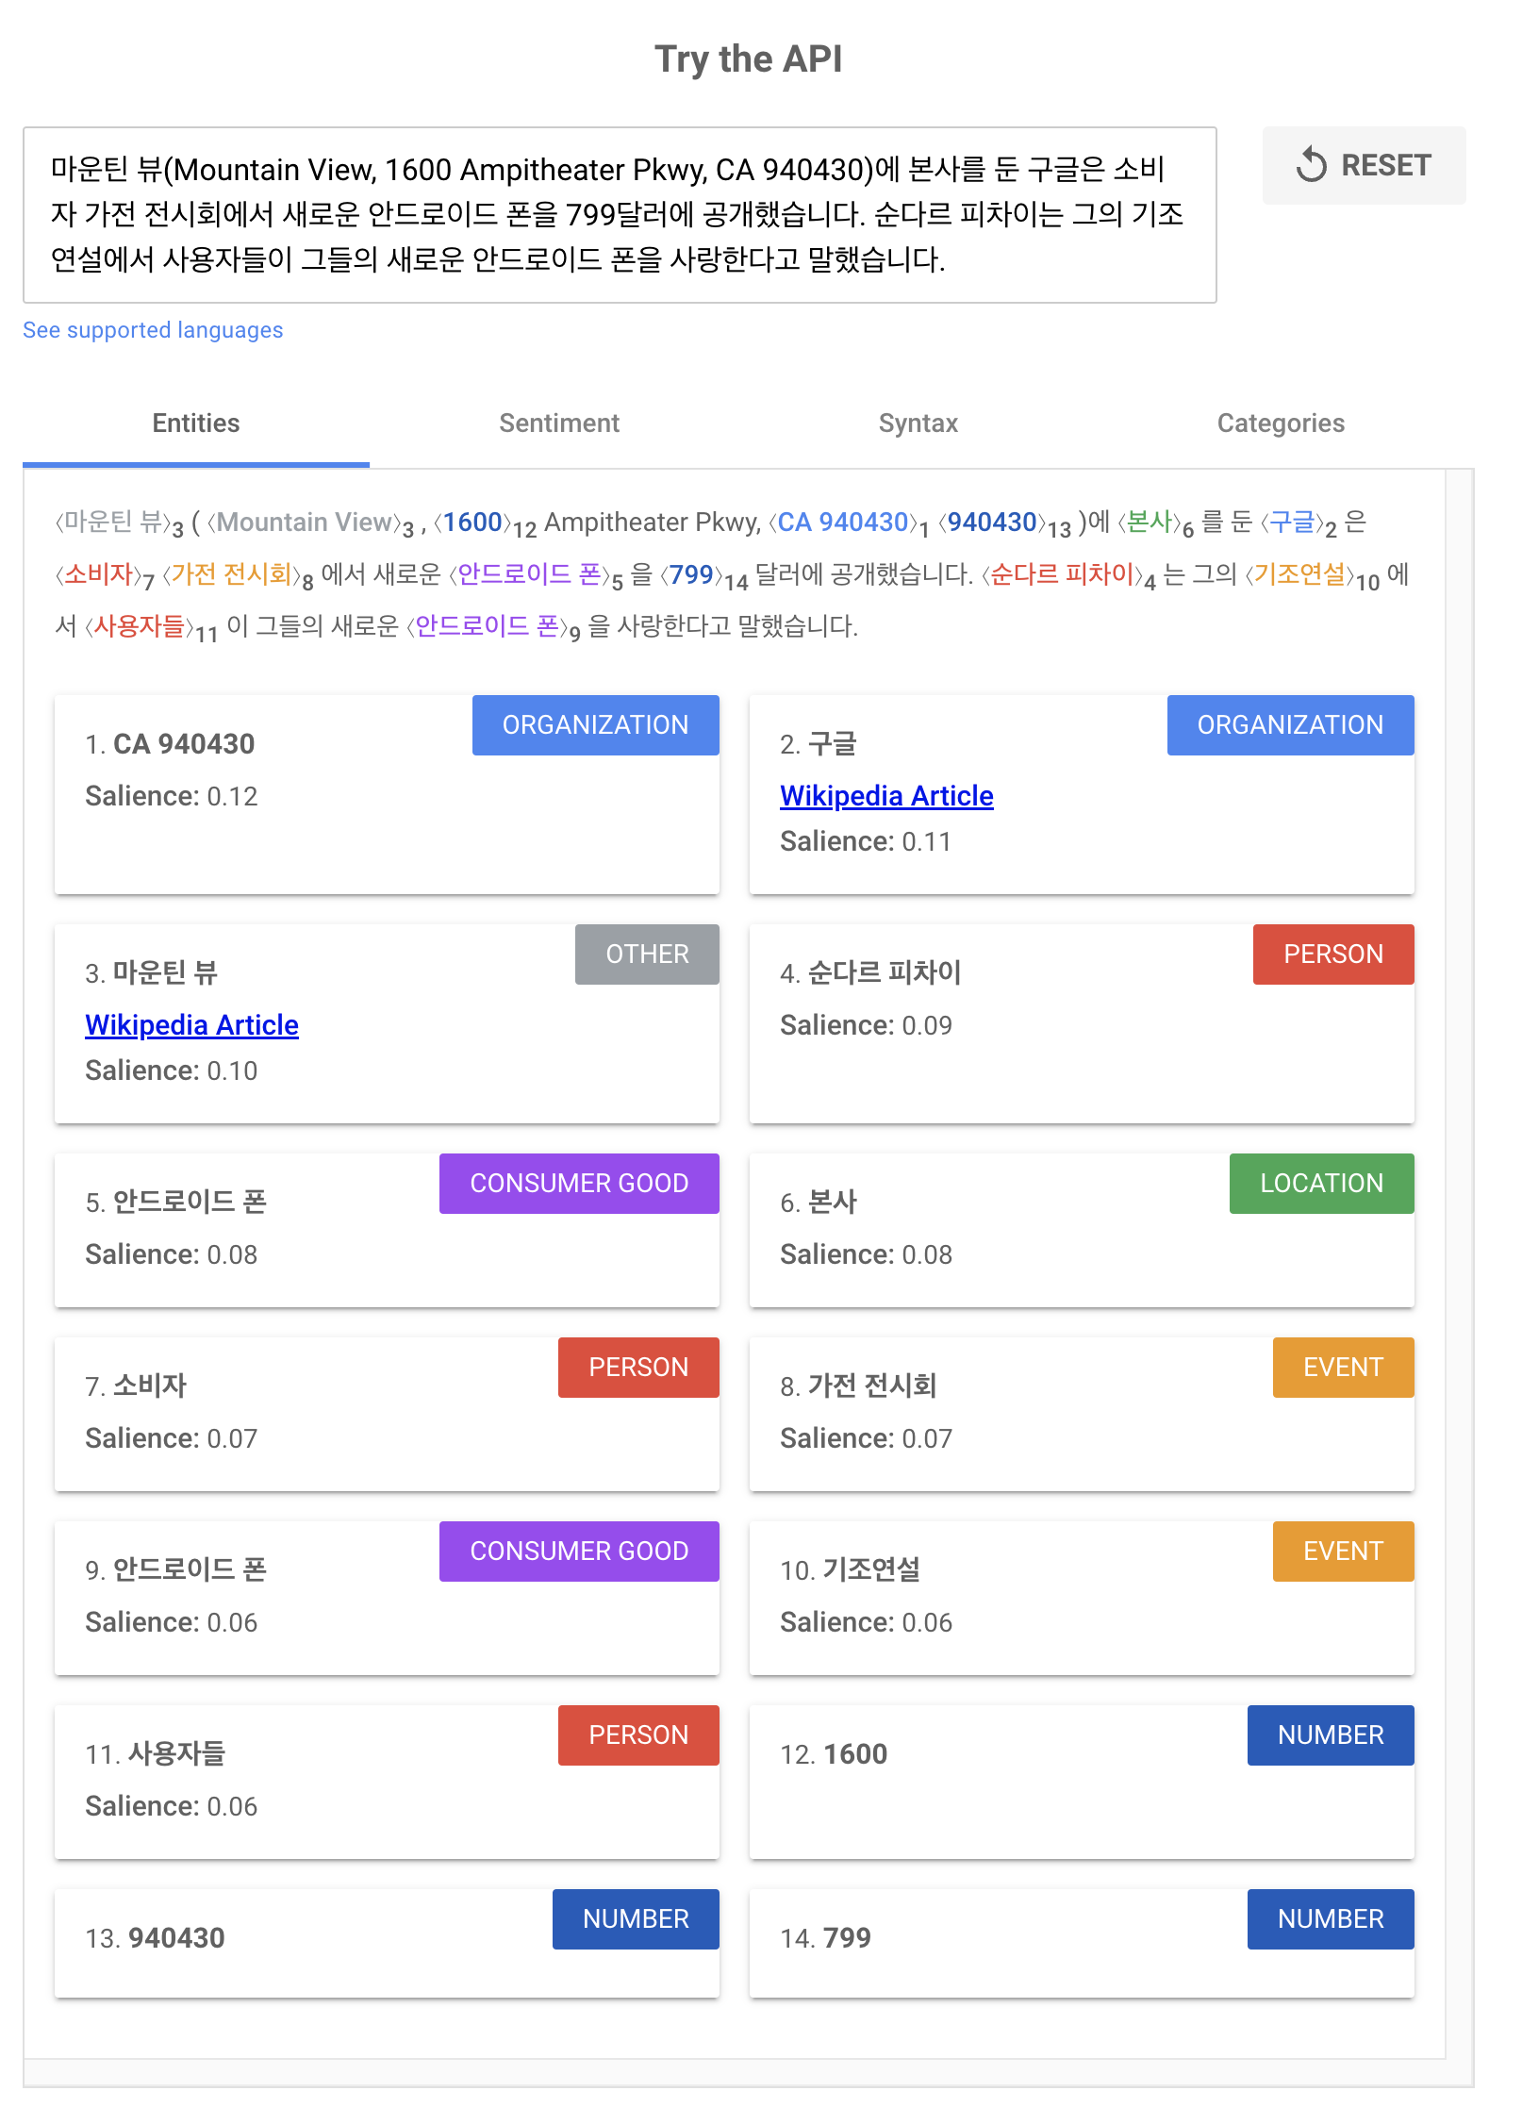Click NUMBER label on 1600 card
1522x2124 pixels.
coord(1331,1735)
